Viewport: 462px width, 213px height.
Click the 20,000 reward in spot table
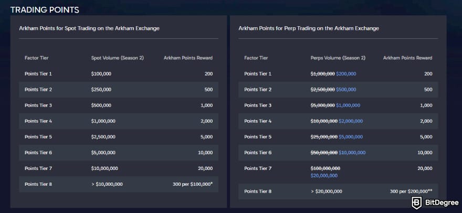(x=205, y=168)
